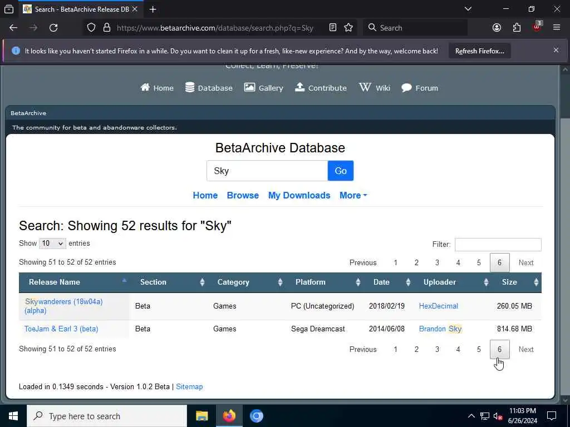
Task: Open the Sitemap footer link
Action: point(189,387)
